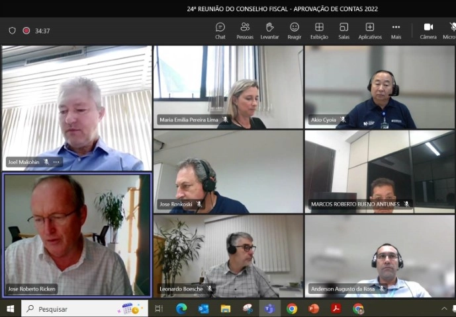The image size is (456, 317).
Task: Open the Chat panel
Action: click(220, 31)
